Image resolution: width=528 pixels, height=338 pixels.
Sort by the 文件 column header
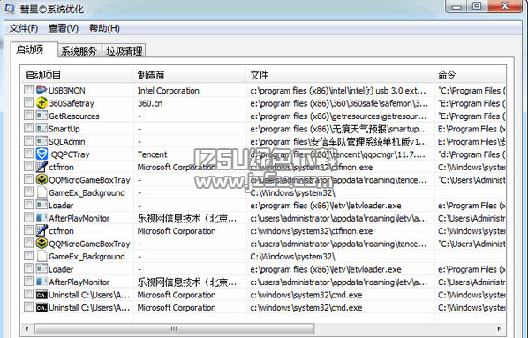pos(340,75)
